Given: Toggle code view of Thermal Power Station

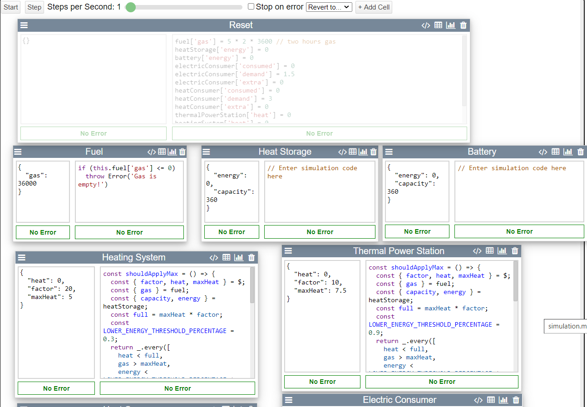Looking at the screenshot, I should tap(477, 251).
